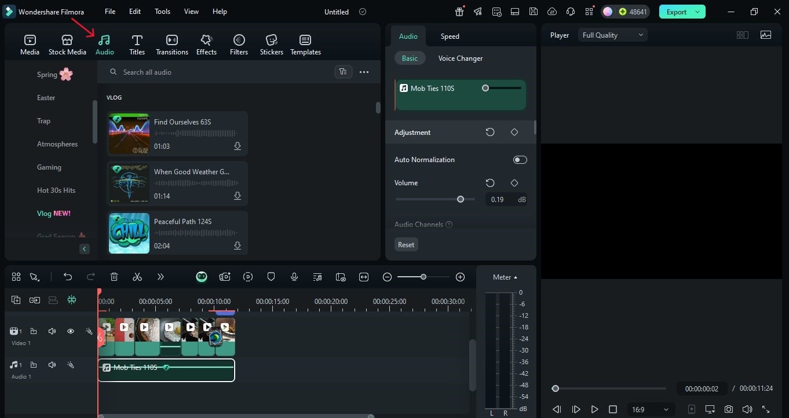Zoom in the timeline with plus icon

(461, 277)
